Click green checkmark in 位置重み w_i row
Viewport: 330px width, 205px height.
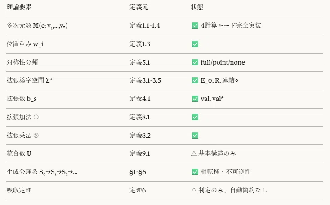point(195,44)
